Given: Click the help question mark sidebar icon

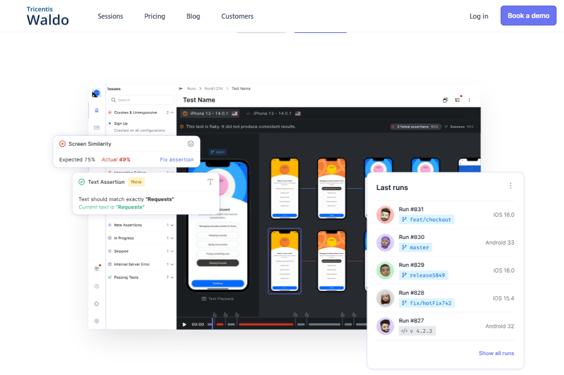Looking at the screenshot, I should tap(96, 286).
